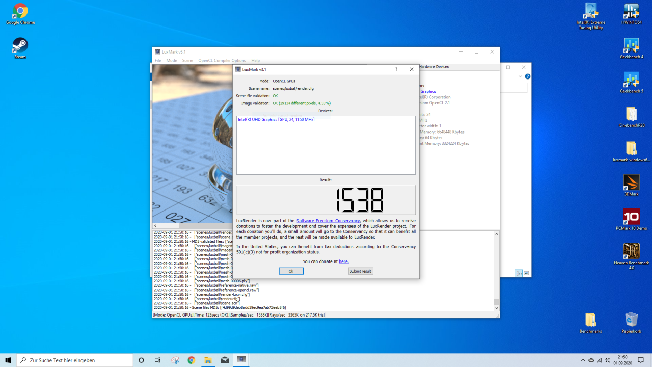Open Cortana circle icon on taskbar
The image size is (652, 367).
[141, 360]
